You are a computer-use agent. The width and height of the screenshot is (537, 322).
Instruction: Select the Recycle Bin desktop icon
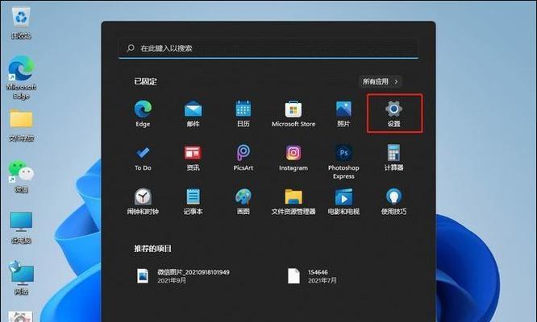(21, 23)
